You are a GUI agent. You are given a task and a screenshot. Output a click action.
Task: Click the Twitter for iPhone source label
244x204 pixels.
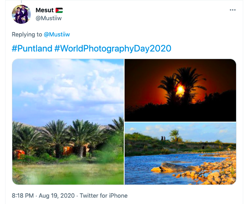(104, 195)
